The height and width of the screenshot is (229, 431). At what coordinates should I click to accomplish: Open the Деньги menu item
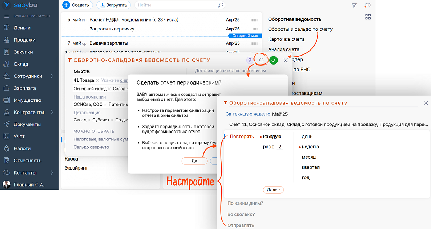click(22, 28)
